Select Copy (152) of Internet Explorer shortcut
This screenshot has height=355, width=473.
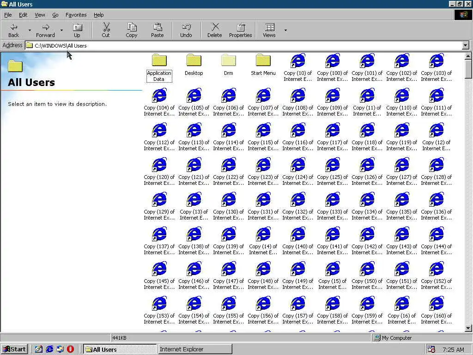[437, 276]
